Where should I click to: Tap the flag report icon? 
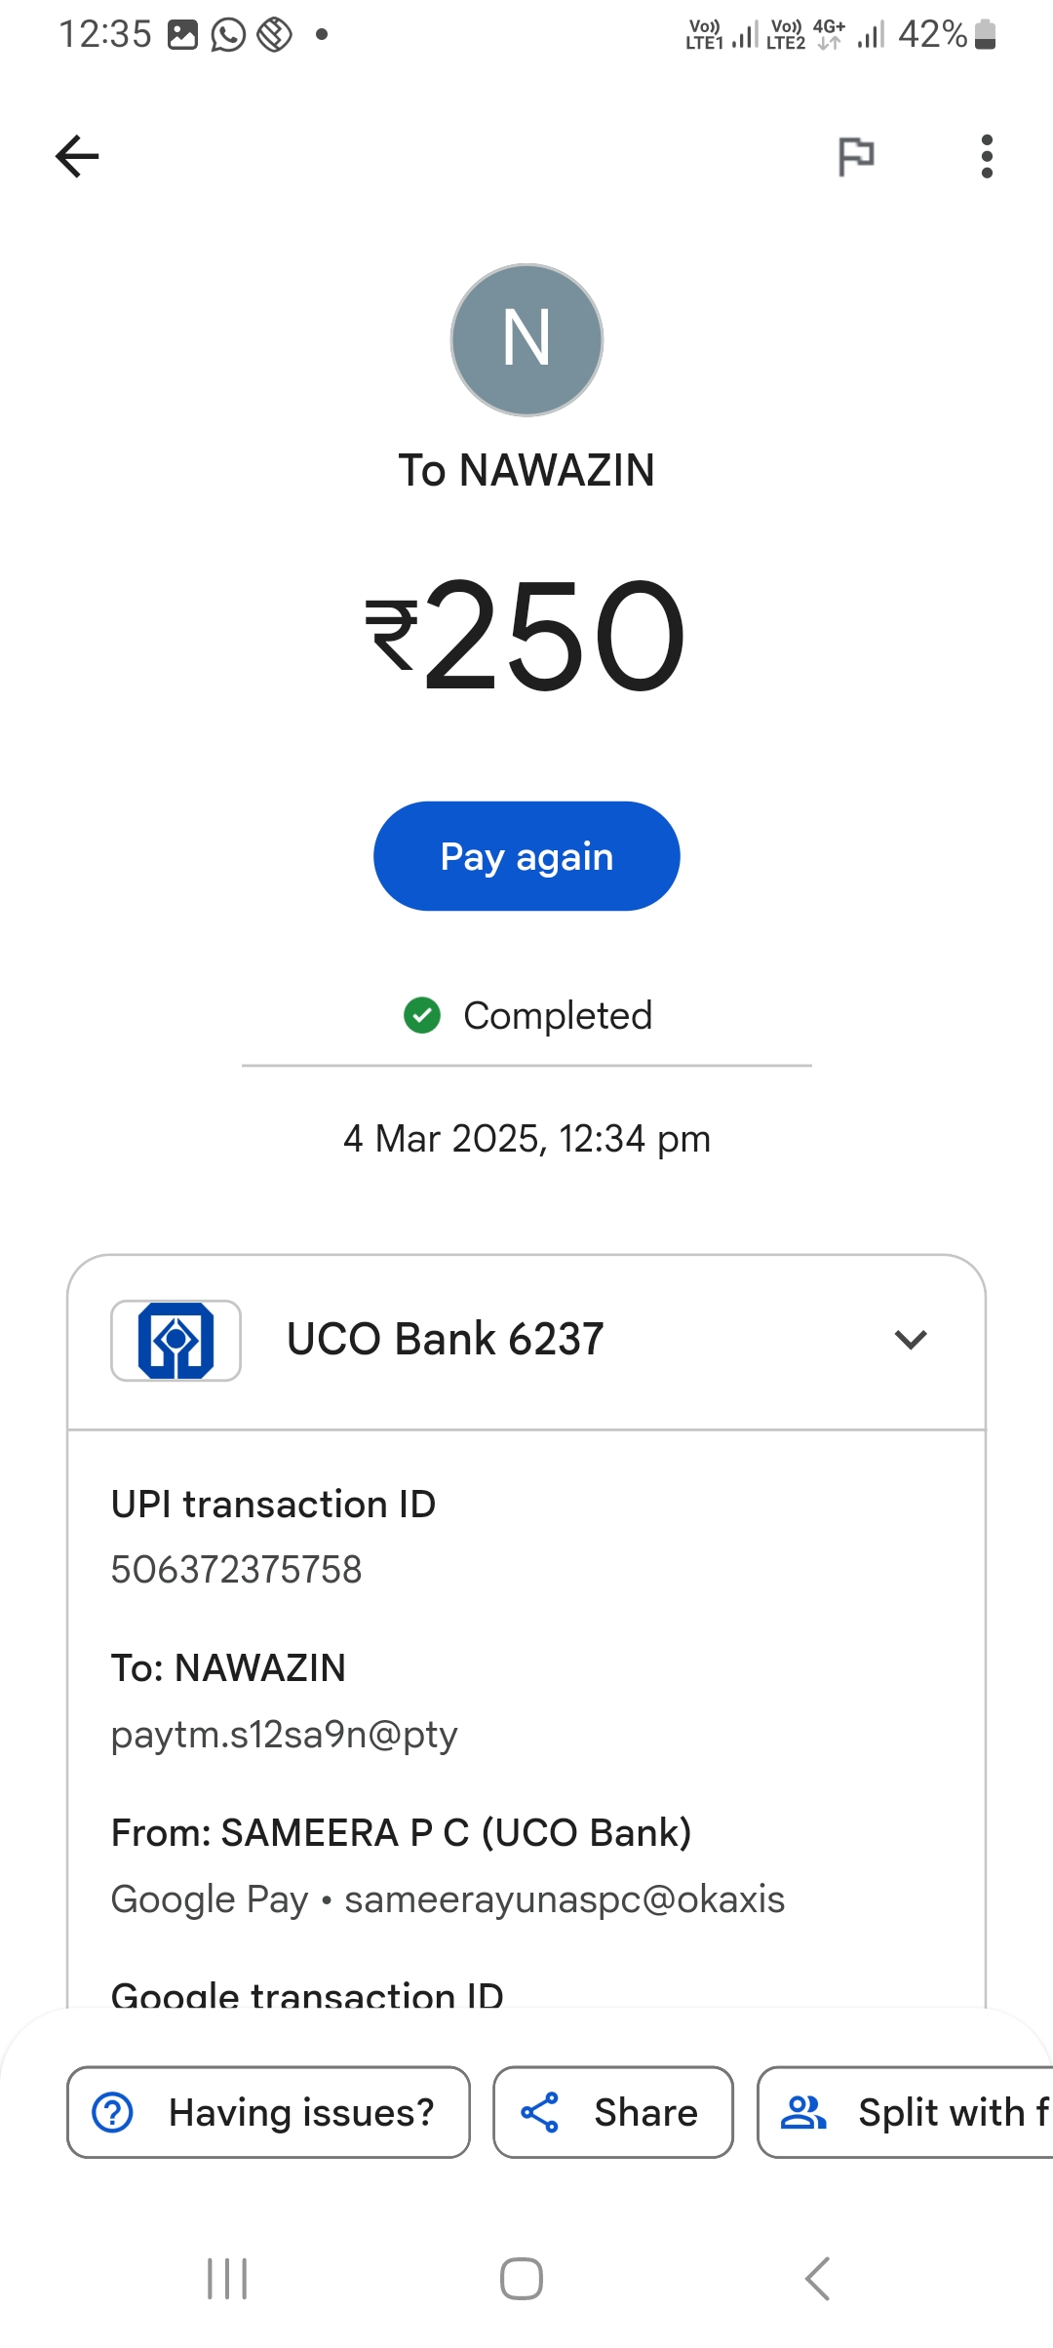pyautogui.click(x=856, y=156)
